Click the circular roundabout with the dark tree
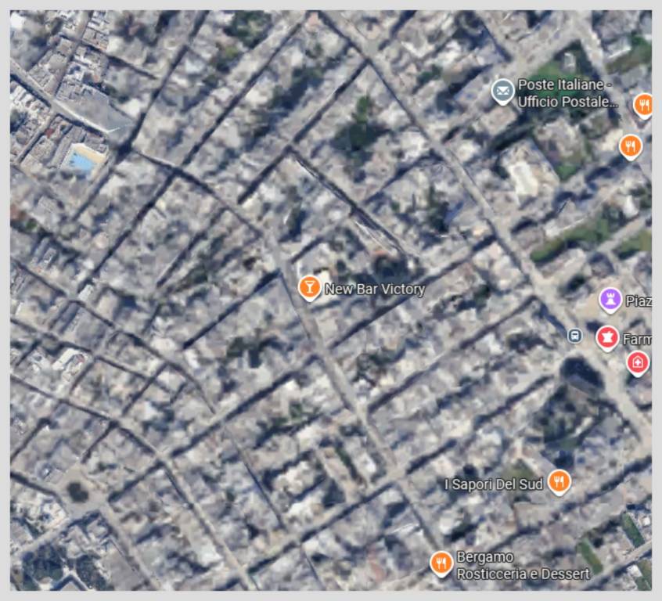The width and height of the screenshot is (662, 601). (x=77, y=491)
